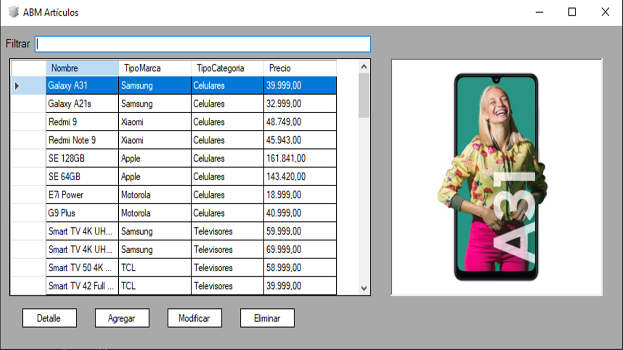Image resolution: width=623 pixels, height=350 pixels.
Task: Click the Modificar button
Action: point(195,318)
